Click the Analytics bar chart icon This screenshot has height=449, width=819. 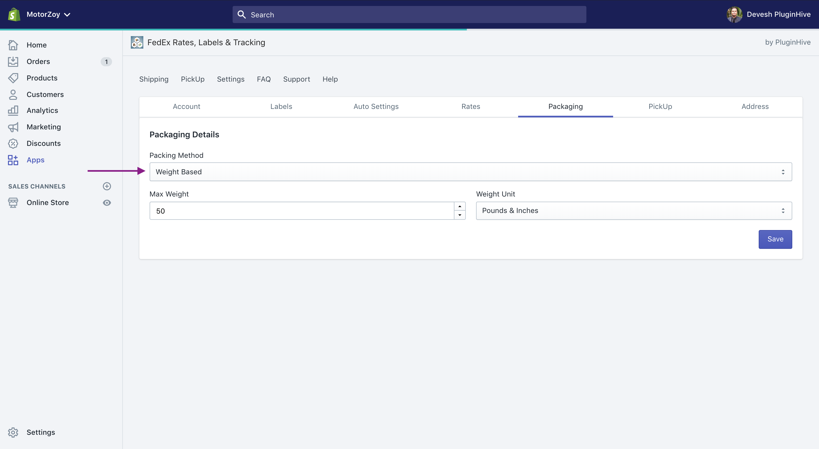(13, 110)
